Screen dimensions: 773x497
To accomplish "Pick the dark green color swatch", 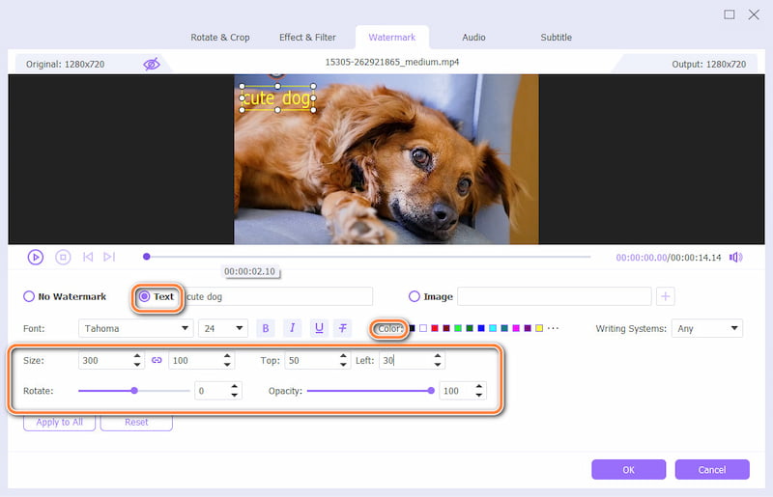I will coord(470,328).
